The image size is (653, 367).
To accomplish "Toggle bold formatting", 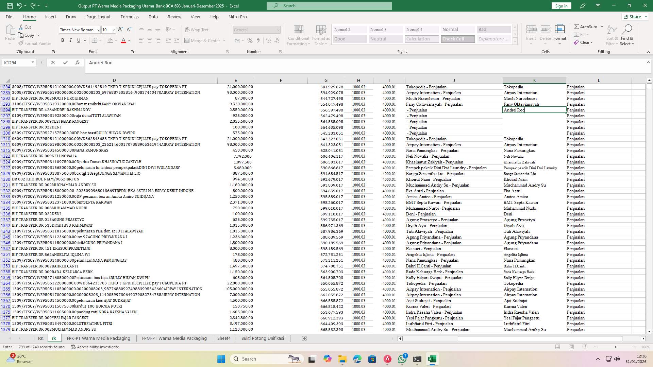I will pos(63,40).
